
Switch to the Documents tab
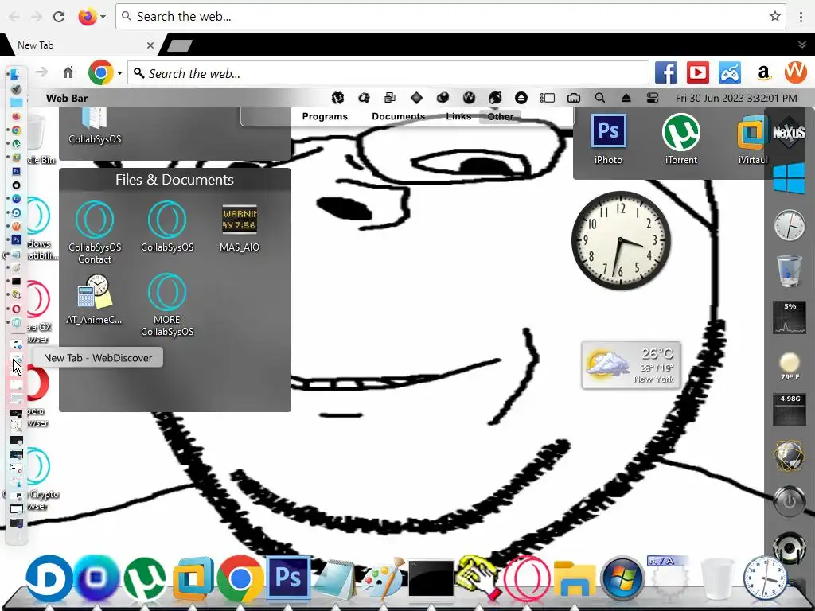(x=398, y=116)
